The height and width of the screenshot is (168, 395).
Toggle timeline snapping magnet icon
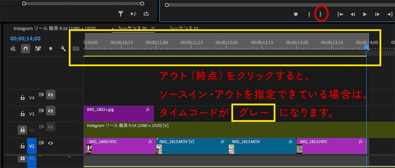click(25, 49)
